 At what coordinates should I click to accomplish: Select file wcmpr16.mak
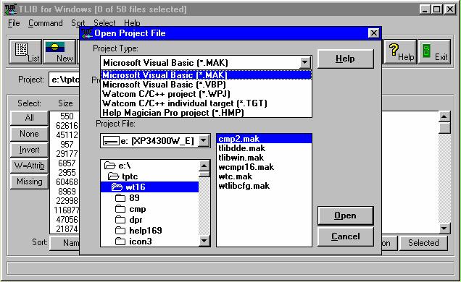[264, 167]
